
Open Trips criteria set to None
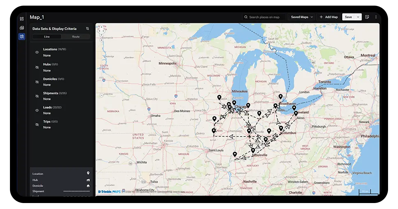point(47,127)
